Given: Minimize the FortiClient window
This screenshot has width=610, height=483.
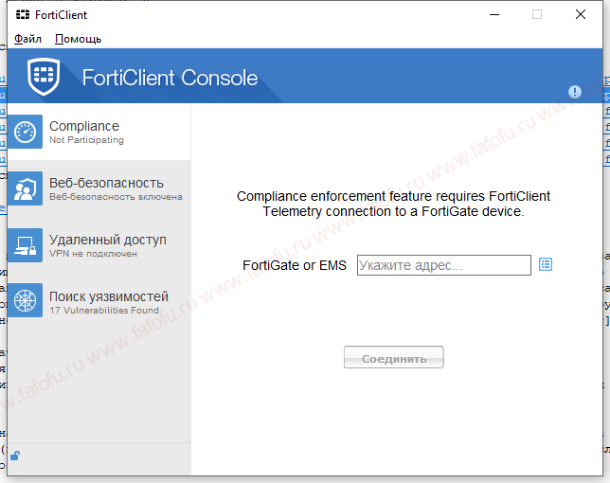Looking at the screenshot, I should (494, 15).
